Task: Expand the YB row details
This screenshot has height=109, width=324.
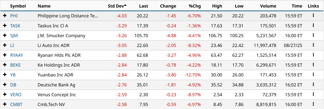Action: point(5,75)
